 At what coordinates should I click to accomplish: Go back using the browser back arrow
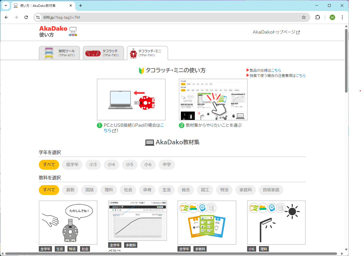pyautogui.click(x=7, y=17)
